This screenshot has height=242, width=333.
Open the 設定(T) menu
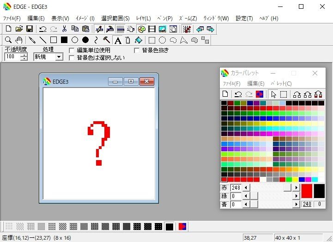[x=244, y=19]
